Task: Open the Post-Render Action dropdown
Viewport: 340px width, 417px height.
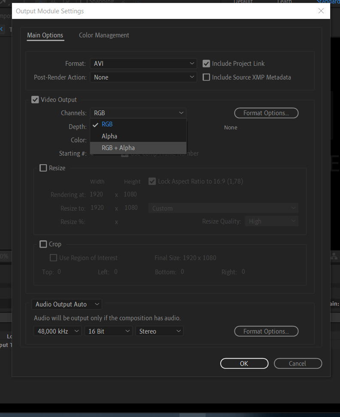Action: (143, 77)
